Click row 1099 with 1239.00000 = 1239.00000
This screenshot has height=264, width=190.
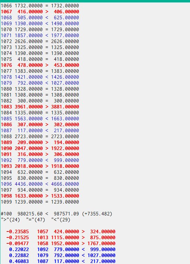40,202
